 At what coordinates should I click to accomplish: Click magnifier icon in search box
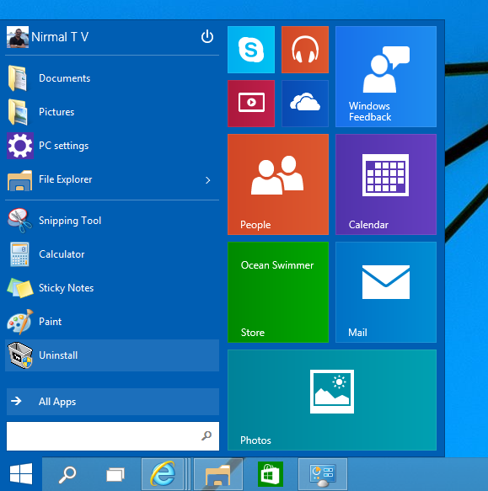pyautogui.click(x=206, y=435)
